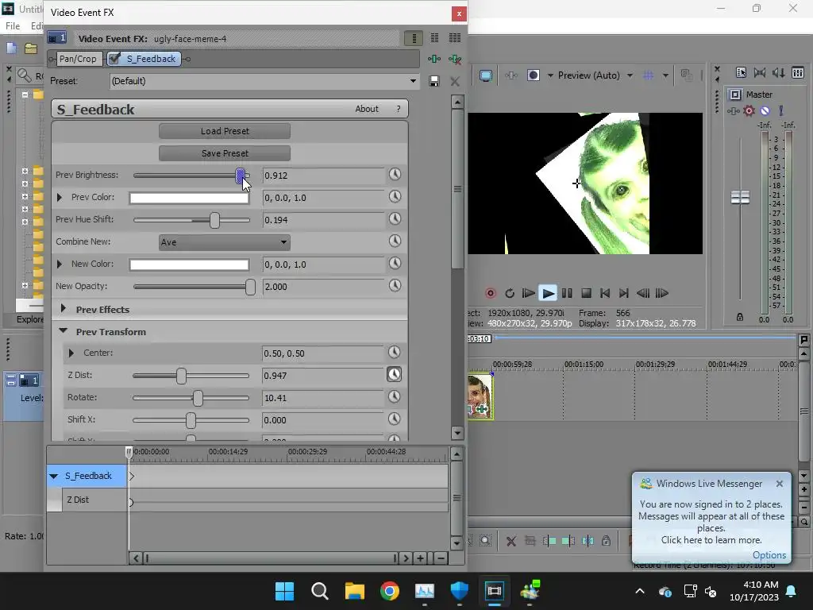This screenshot has width=813, height=610.
Task: Lock the Master fader channels
Action: click(740, 317)
